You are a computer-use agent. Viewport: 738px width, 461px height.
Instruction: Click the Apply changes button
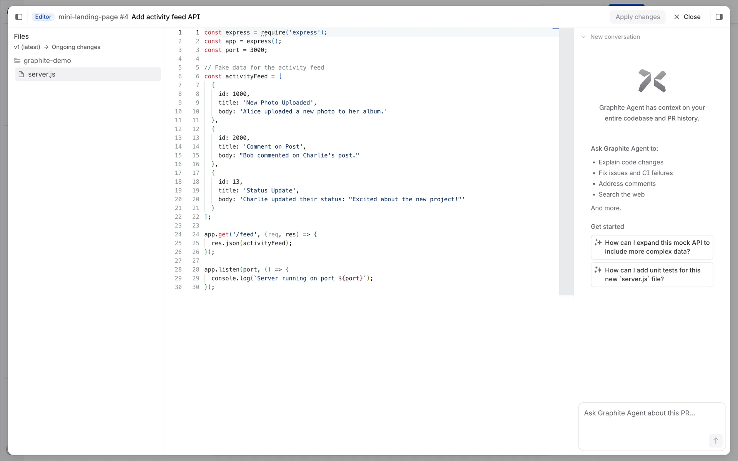(637, 17)
